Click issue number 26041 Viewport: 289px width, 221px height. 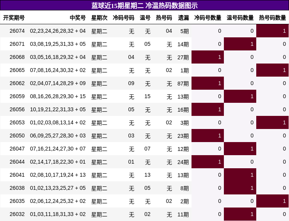[17, 175]
